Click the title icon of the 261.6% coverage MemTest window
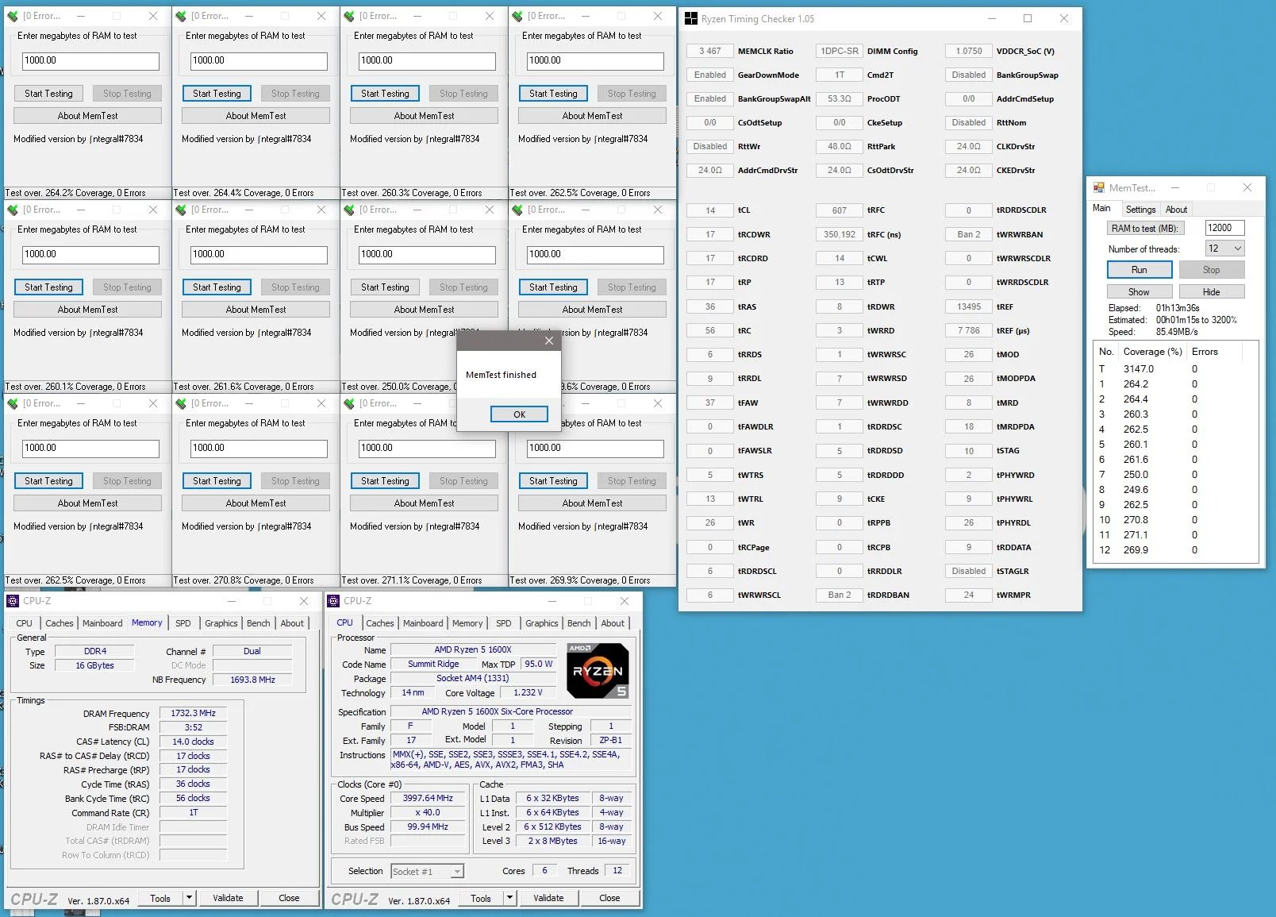 [x=181, y=210]
